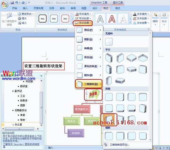Click 三维旋转选项(R)... at the gallery bottom
Image resolution: width=170 pixels, height=150 pixels.
pyautogui.click(x=120, y=144)
